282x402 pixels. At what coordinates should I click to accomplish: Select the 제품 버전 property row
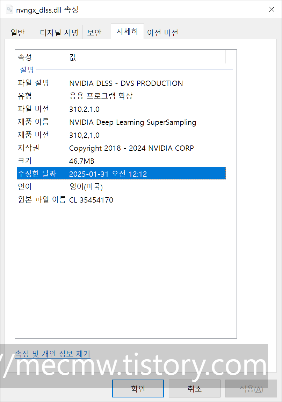point(121,135)
